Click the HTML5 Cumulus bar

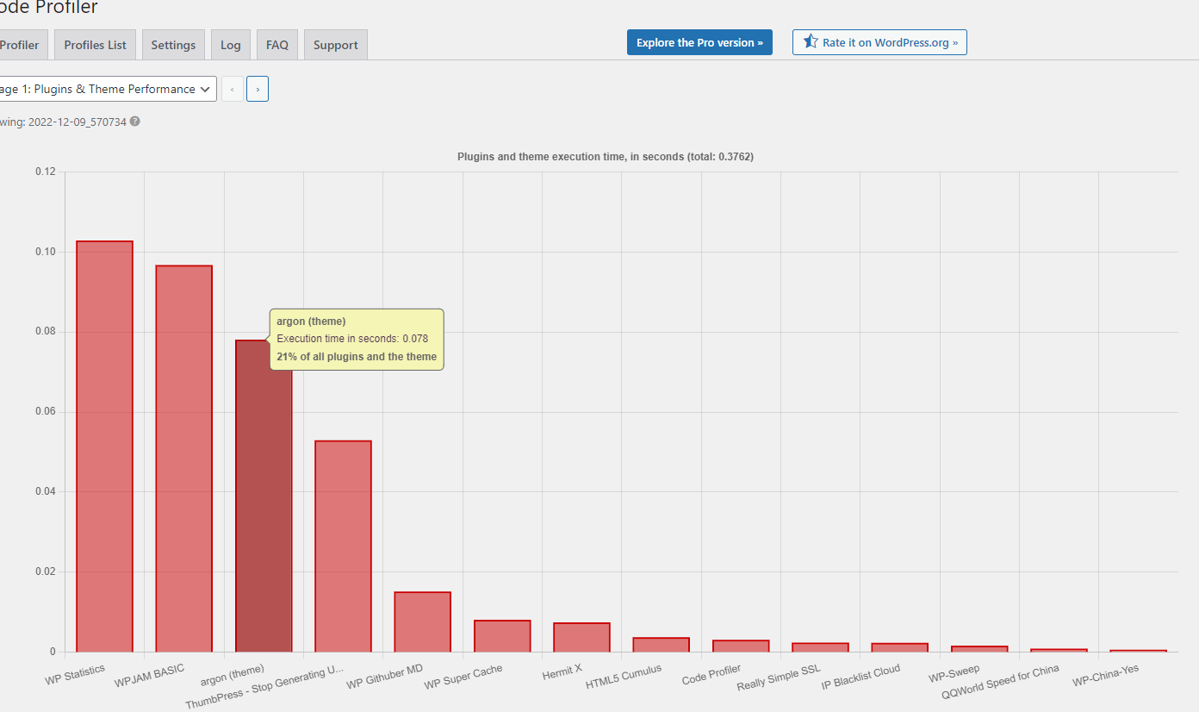pos(661,645)
